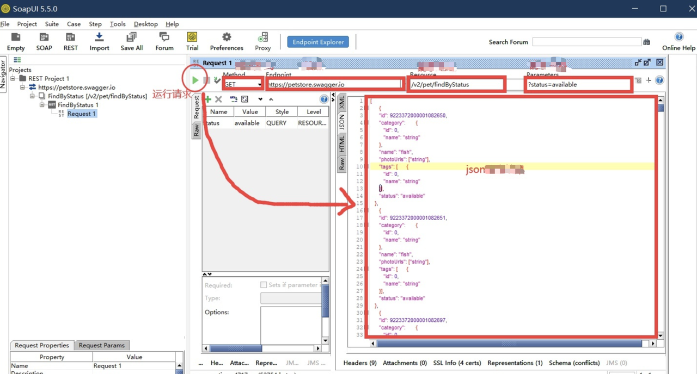
Task: Add a parameter with green plus icon
Action: tap(207, 99)
